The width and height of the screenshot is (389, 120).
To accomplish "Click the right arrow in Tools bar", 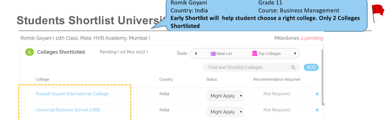I will pos(295,54).
